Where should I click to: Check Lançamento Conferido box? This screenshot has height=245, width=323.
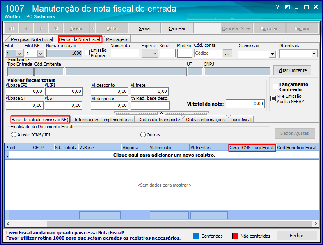coord(275,87)
